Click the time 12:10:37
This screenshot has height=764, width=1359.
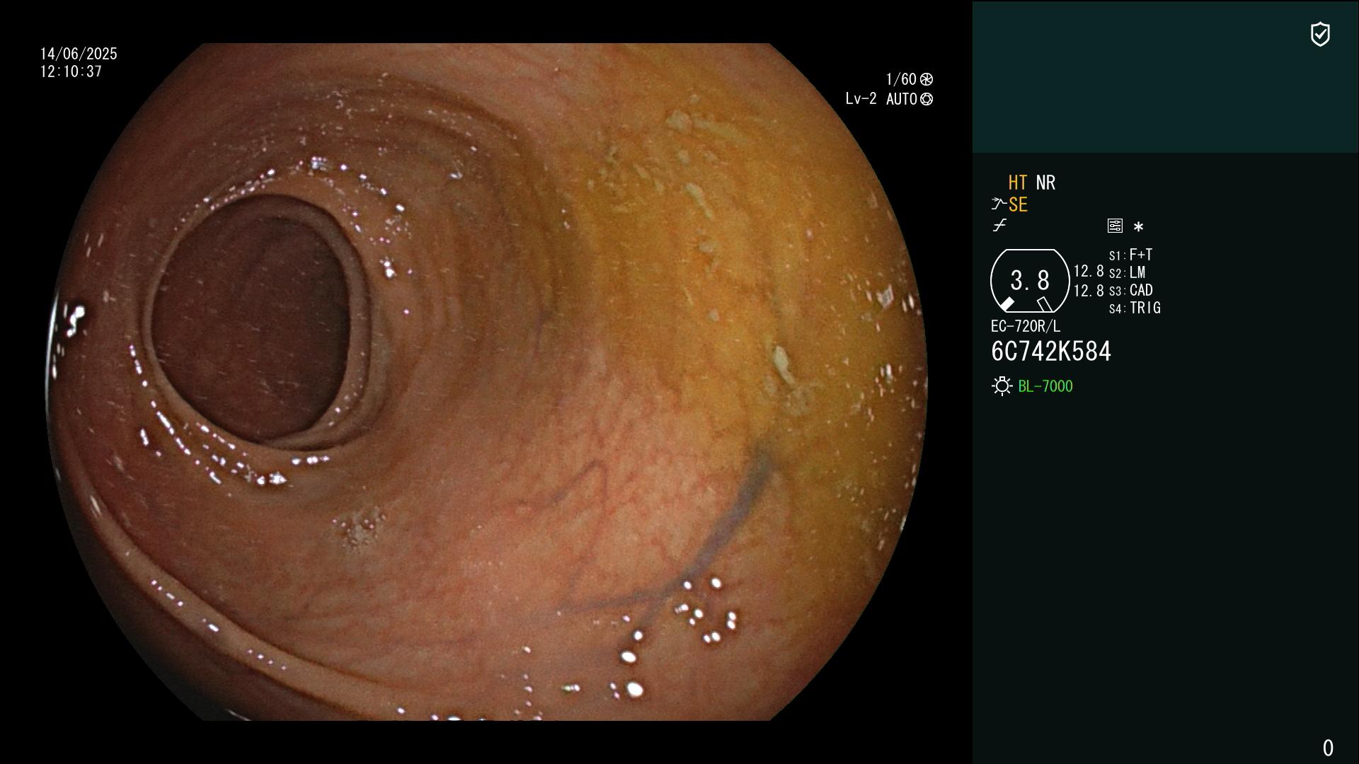71,71
